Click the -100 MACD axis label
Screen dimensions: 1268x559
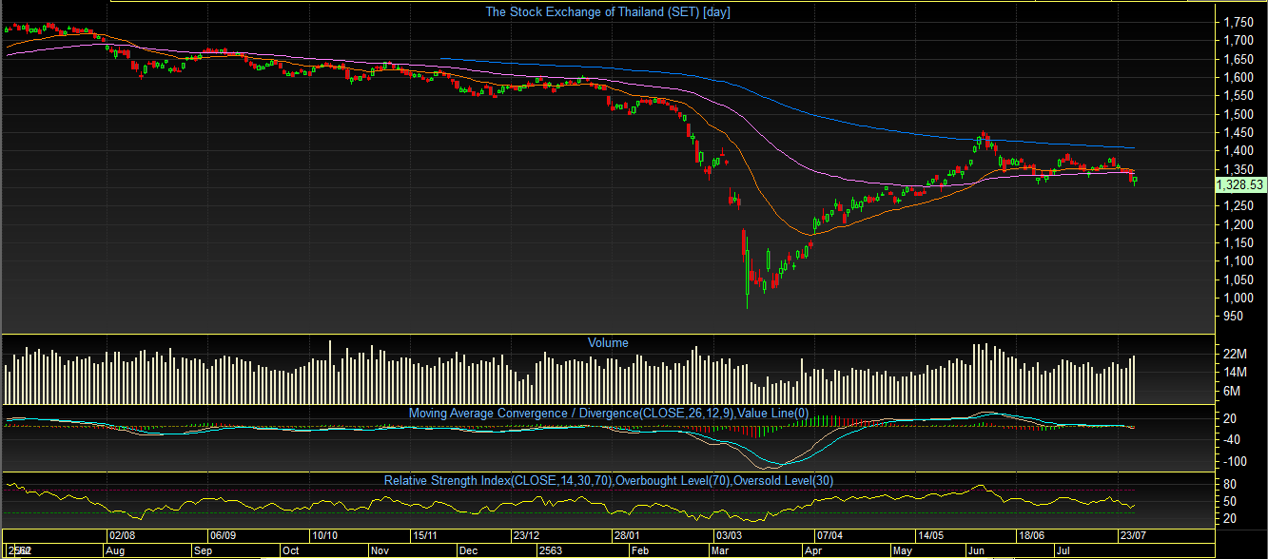(x=1236, y=461)
